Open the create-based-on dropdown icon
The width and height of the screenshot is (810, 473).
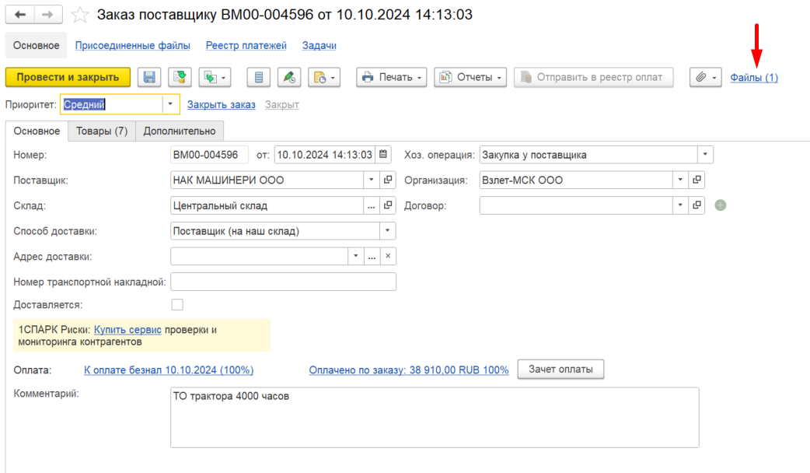pyautogui.click(x=215, y=77)
